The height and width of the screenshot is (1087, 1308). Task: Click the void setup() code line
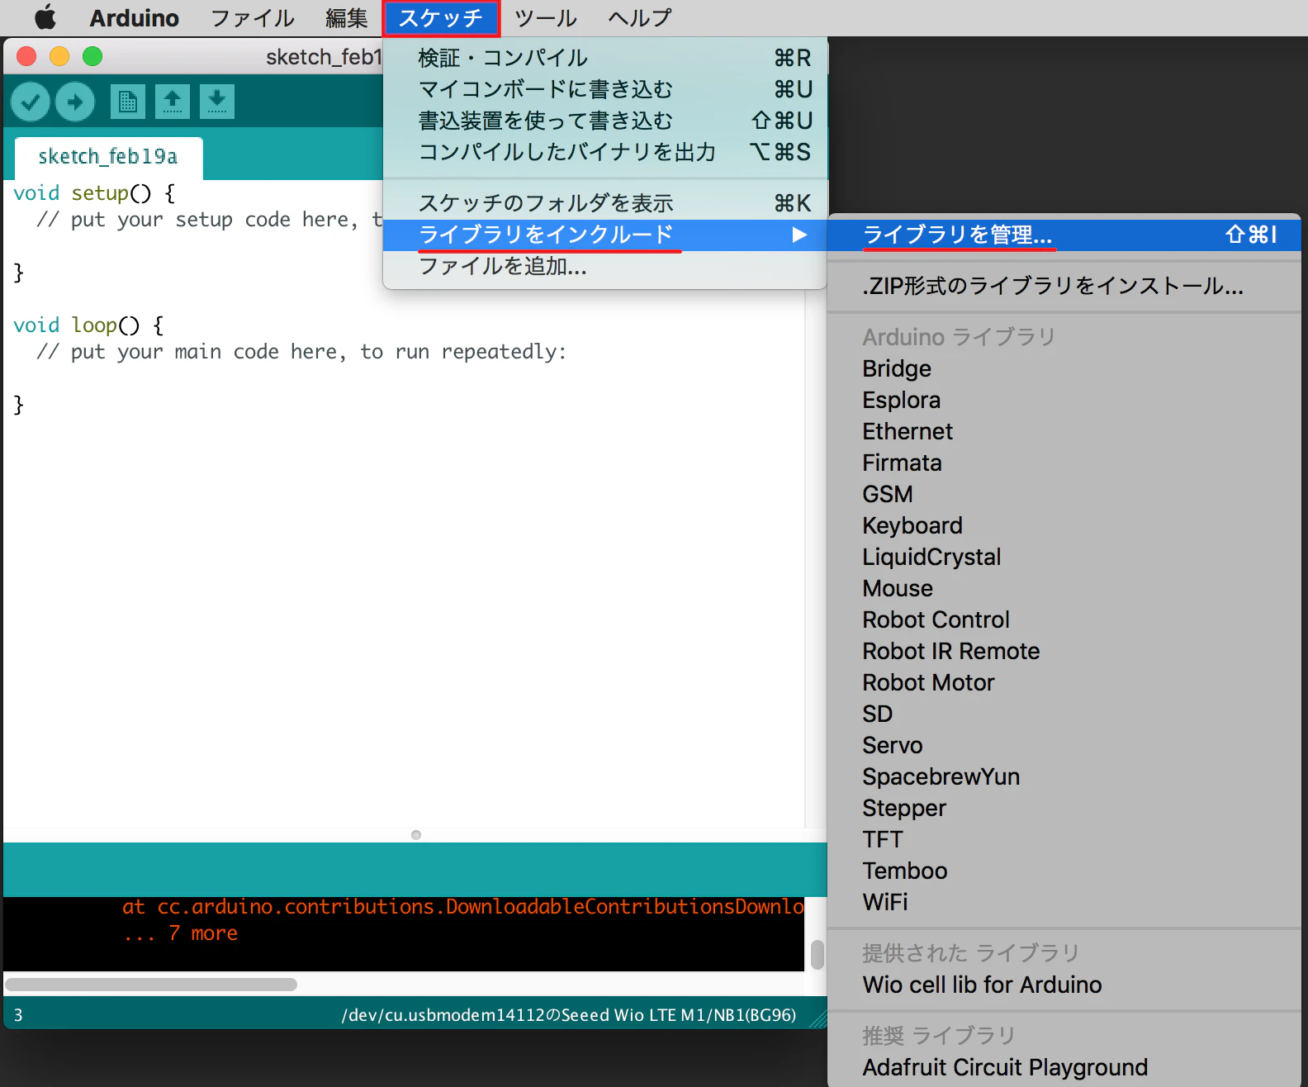[x=94, y=193]
